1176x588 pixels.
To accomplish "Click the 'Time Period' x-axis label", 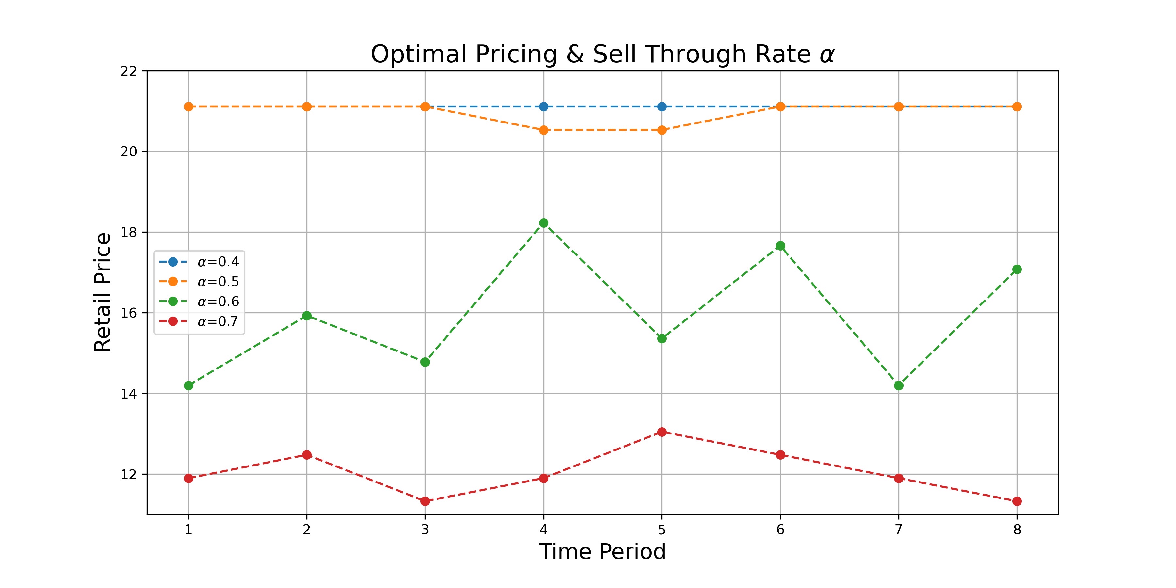I will pyautogui.click(x=602, y=551).
